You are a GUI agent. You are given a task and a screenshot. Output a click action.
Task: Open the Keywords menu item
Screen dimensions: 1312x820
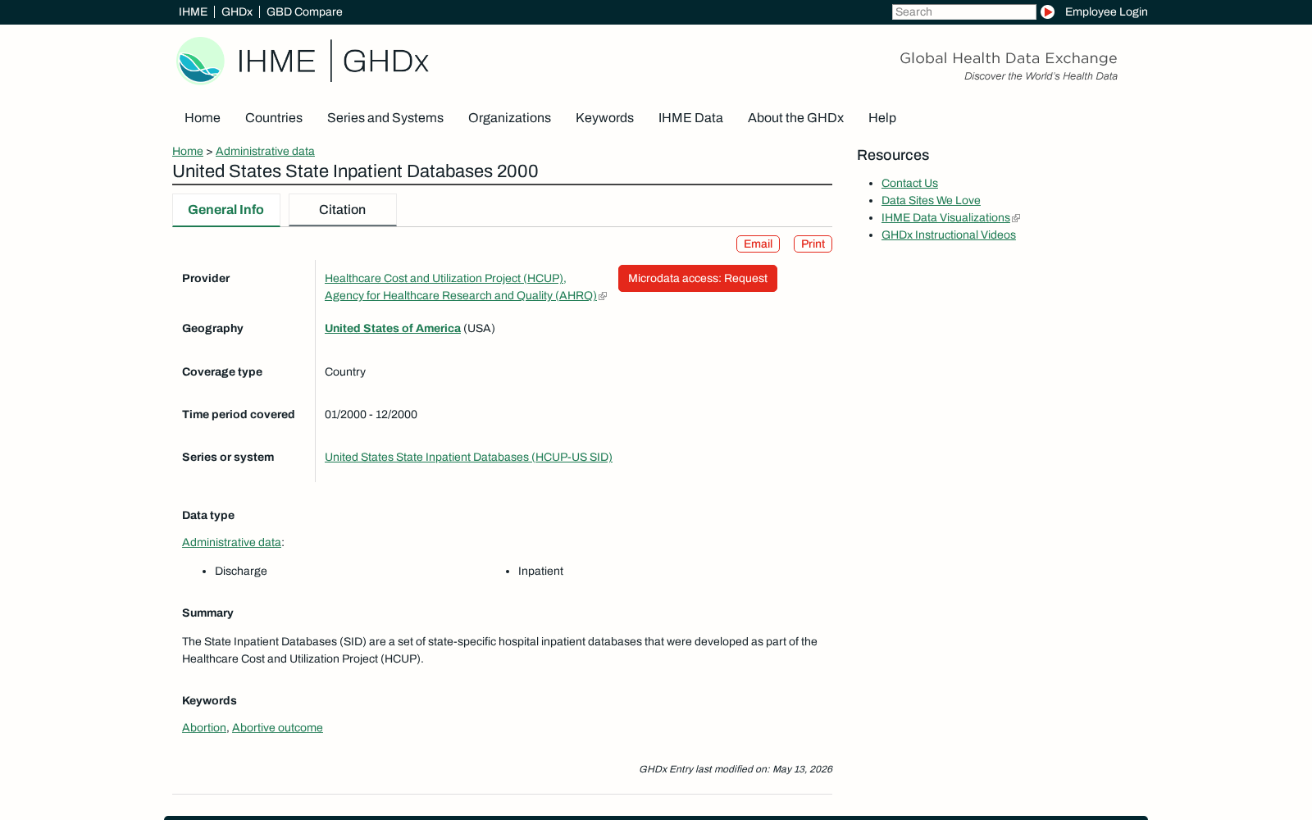tap(604, 117)
